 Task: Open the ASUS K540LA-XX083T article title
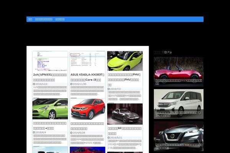(x=87, y=77)
